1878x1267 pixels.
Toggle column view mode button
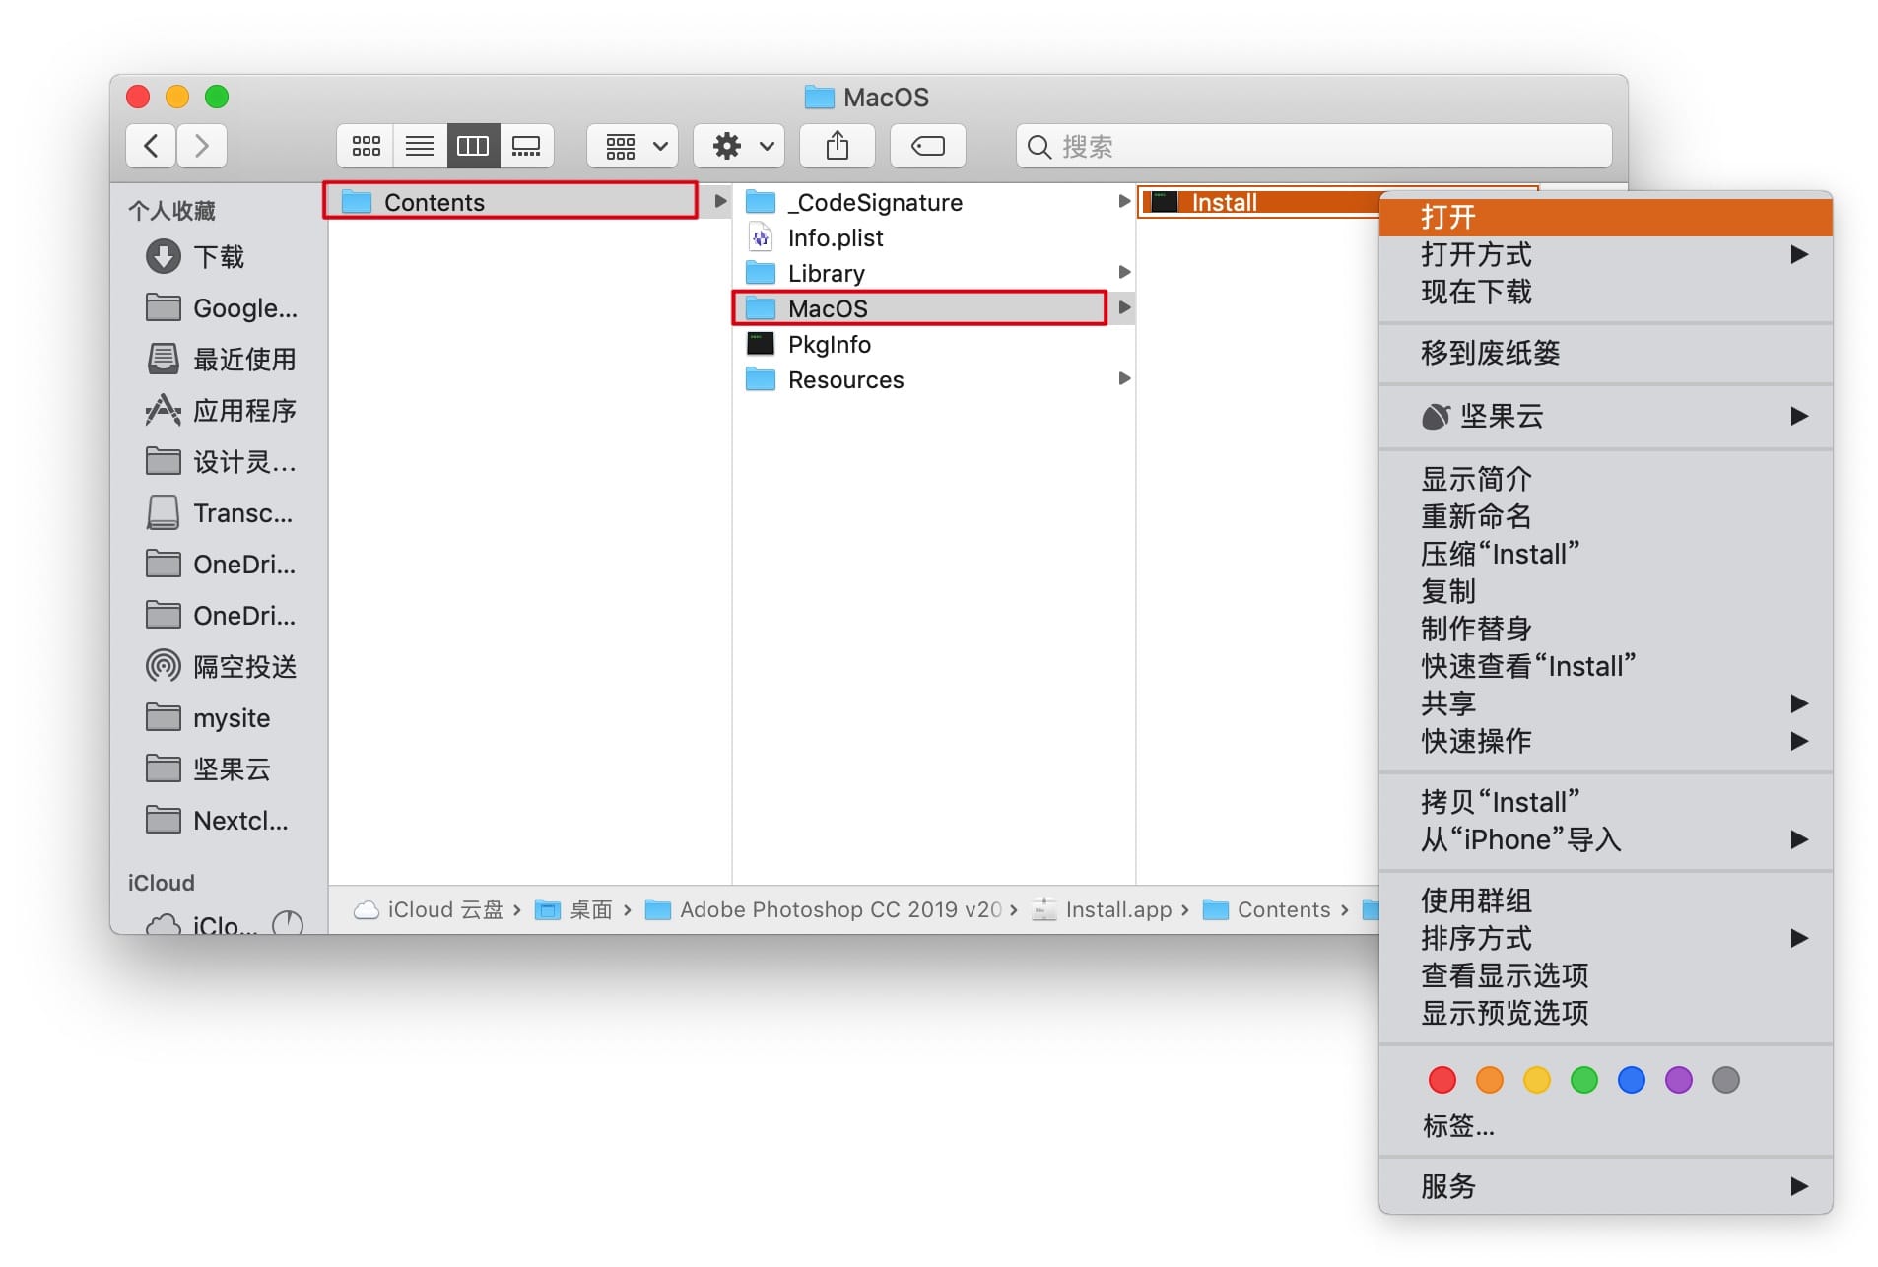click(473, 147)
